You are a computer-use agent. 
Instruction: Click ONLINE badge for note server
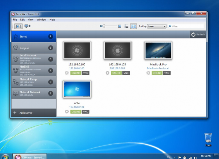click(x=76, y=112)
